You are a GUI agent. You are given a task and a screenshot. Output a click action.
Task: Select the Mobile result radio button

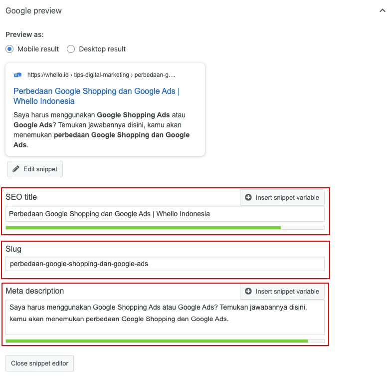9,49
